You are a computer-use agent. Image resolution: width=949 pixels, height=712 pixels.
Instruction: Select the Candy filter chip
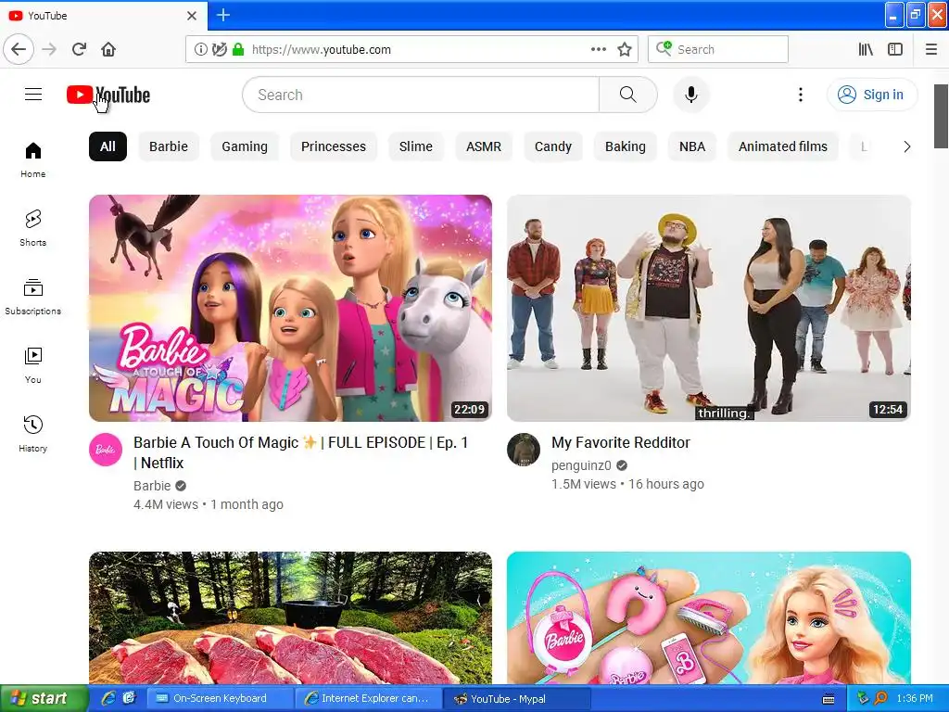553,146
